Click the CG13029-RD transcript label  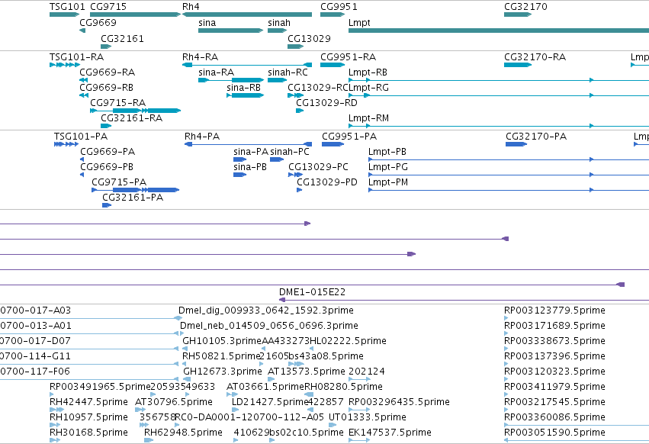pos(326,103)
